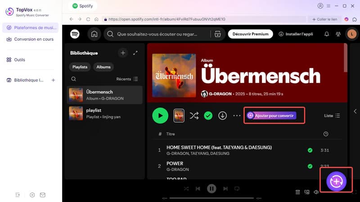Select playlist by linjing yan
Image resolution: width=360 pixels, height=202 pixels.
[x=105, y=114]
